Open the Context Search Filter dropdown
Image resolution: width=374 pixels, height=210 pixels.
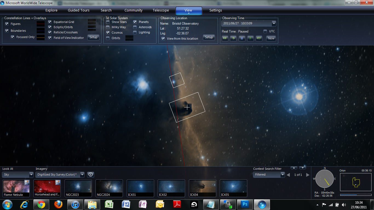click(283, 175)
